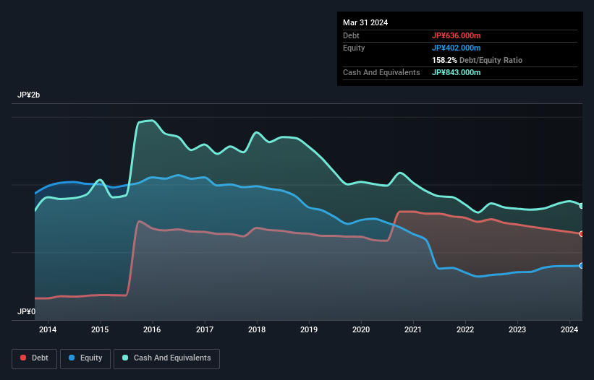
Task: Select the red Debt endpoint marker
Action: tap(582, 234)
